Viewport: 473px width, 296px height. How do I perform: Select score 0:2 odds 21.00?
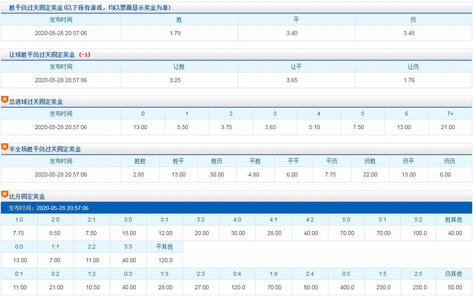(56, 287)
